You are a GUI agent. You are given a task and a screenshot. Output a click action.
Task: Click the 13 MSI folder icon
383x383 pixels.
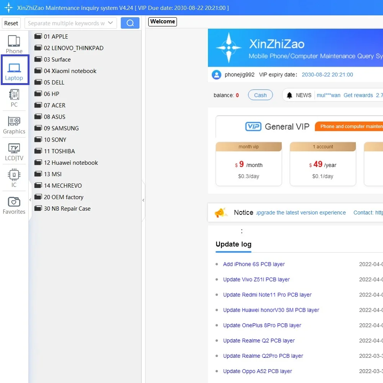tap(38, 174)
